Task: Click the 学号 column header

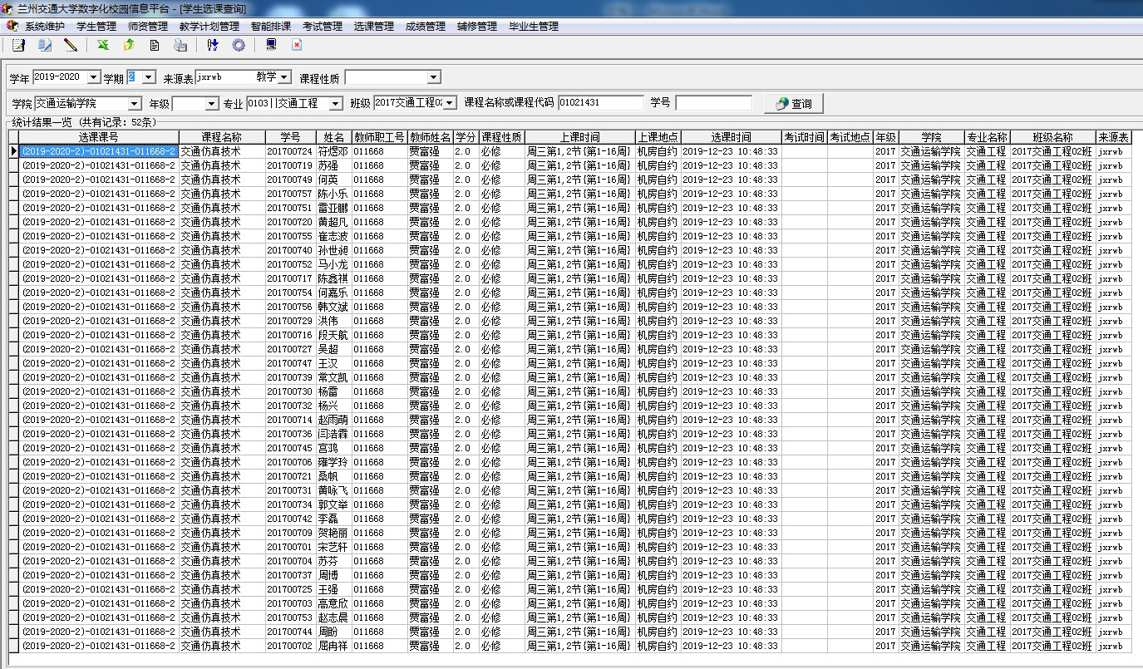Action: tap(290, 137)
